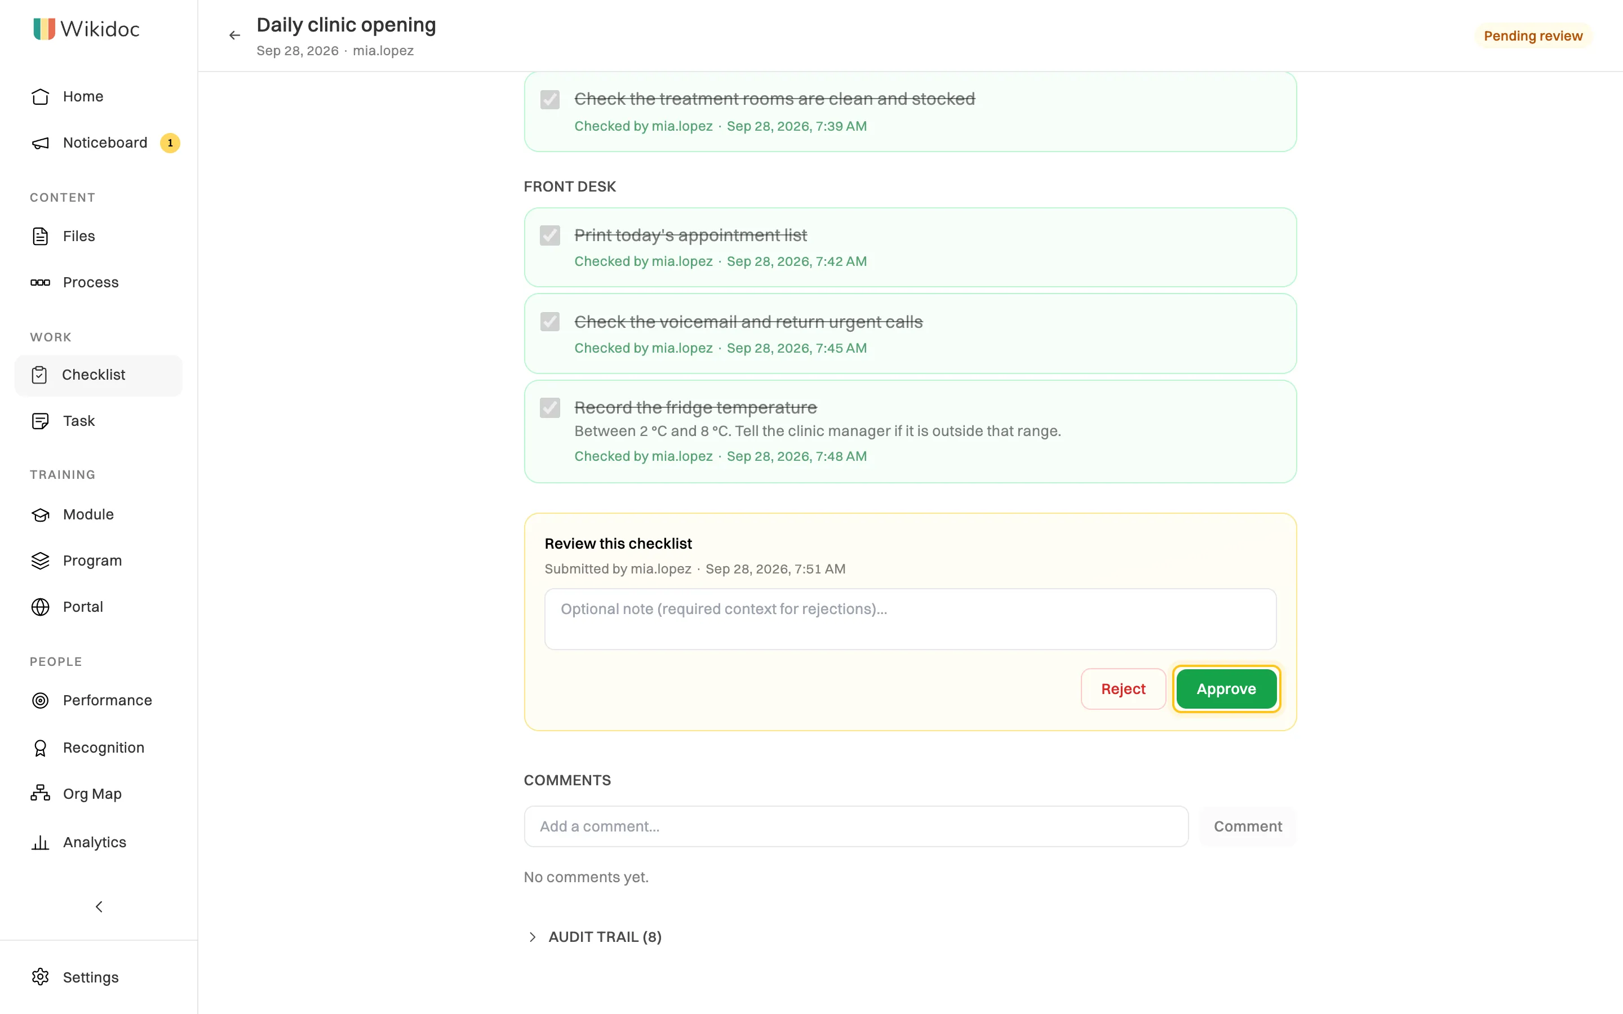Viewport: 1623px width, 1014px height.
Task: Click the Pending review status badge
Action: pyautogui.click(x=1532, y=35)
